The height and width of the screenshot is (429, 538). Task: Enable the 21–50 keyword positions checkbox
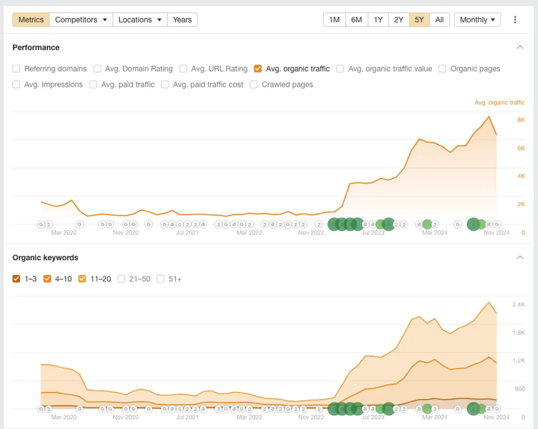point(121,279)
